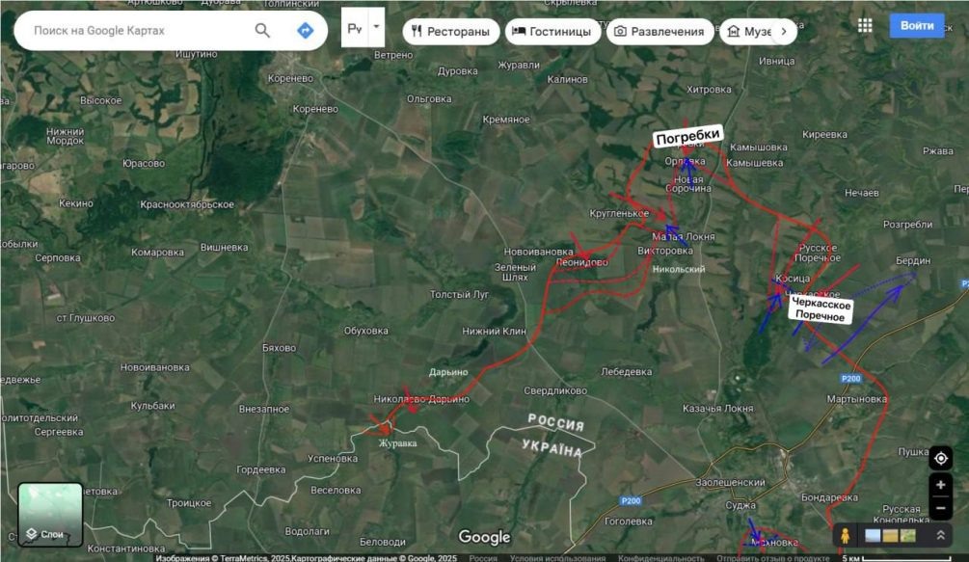The width and height of the screenshot is (969, 562).
Task: Zoom out using the minus icon
Action: tap(940, 509)
